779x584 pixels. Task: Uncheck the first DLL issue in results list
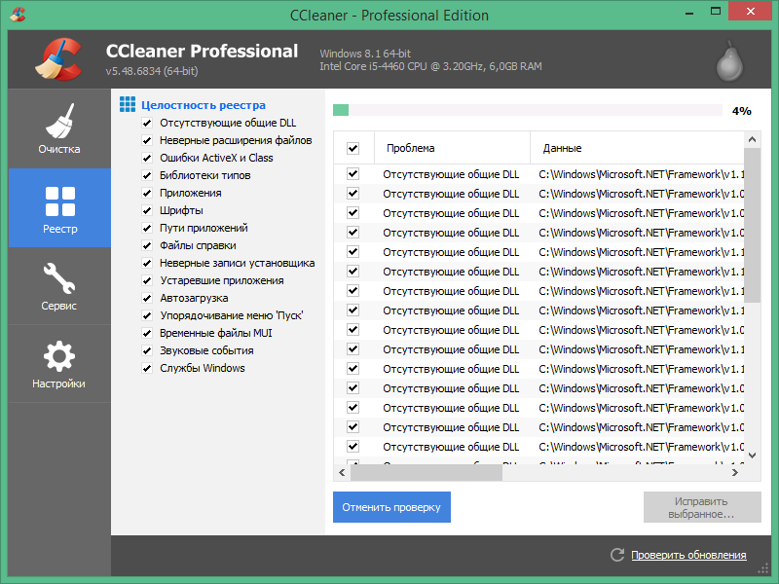(353, 174)
